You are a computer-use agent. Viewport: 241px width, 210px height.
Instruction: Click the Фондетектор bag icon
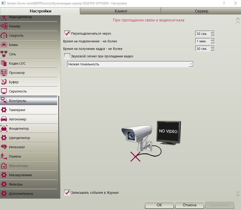4,128
